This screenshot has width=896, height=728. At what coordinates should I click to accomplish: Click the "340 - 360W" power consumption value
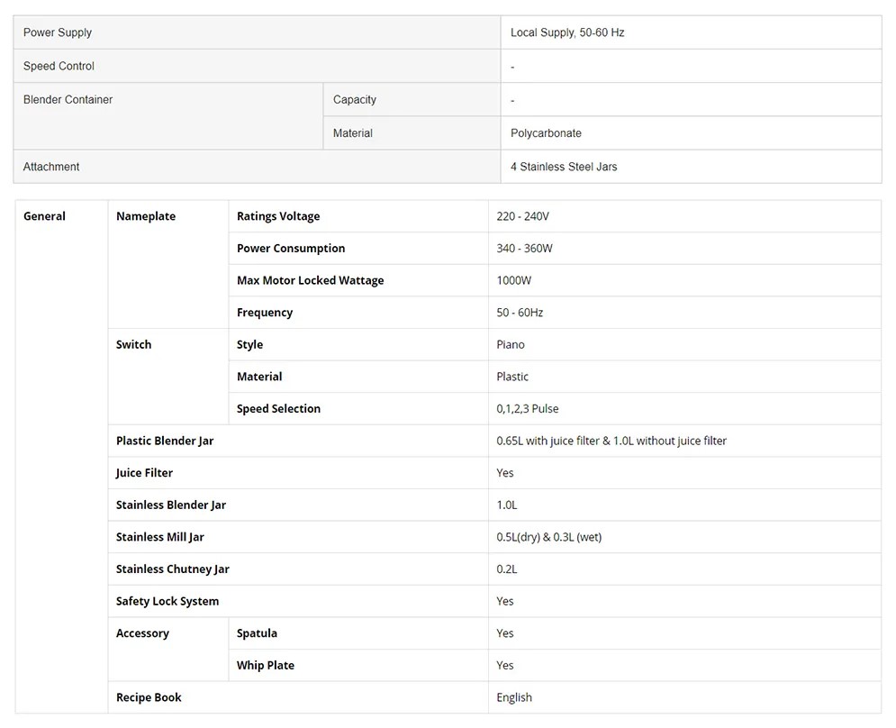[524, 249]
